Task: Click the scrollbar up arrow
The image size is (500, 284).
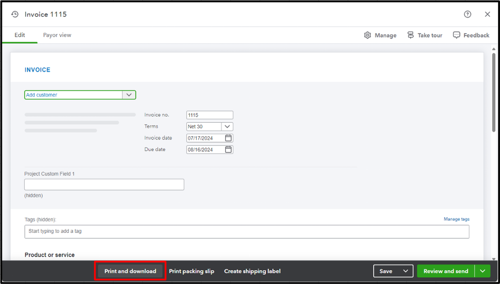Action: click(493, 49)
